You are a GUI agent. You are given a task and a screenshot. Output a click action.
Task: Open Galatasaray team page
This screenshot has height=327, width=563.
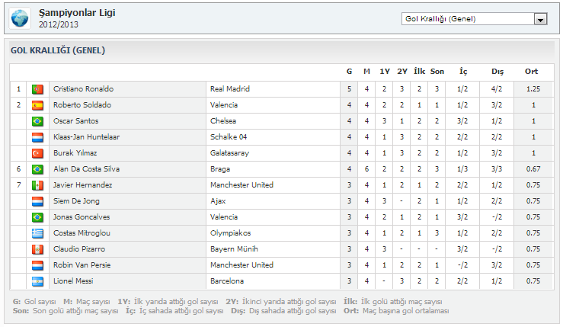[230, 153]
